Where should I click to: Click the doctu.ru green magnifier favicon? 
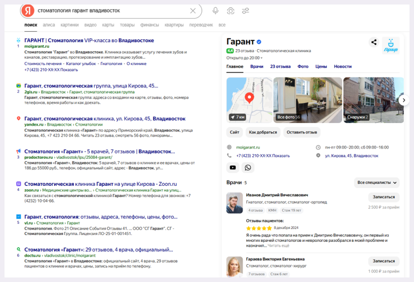19,249
